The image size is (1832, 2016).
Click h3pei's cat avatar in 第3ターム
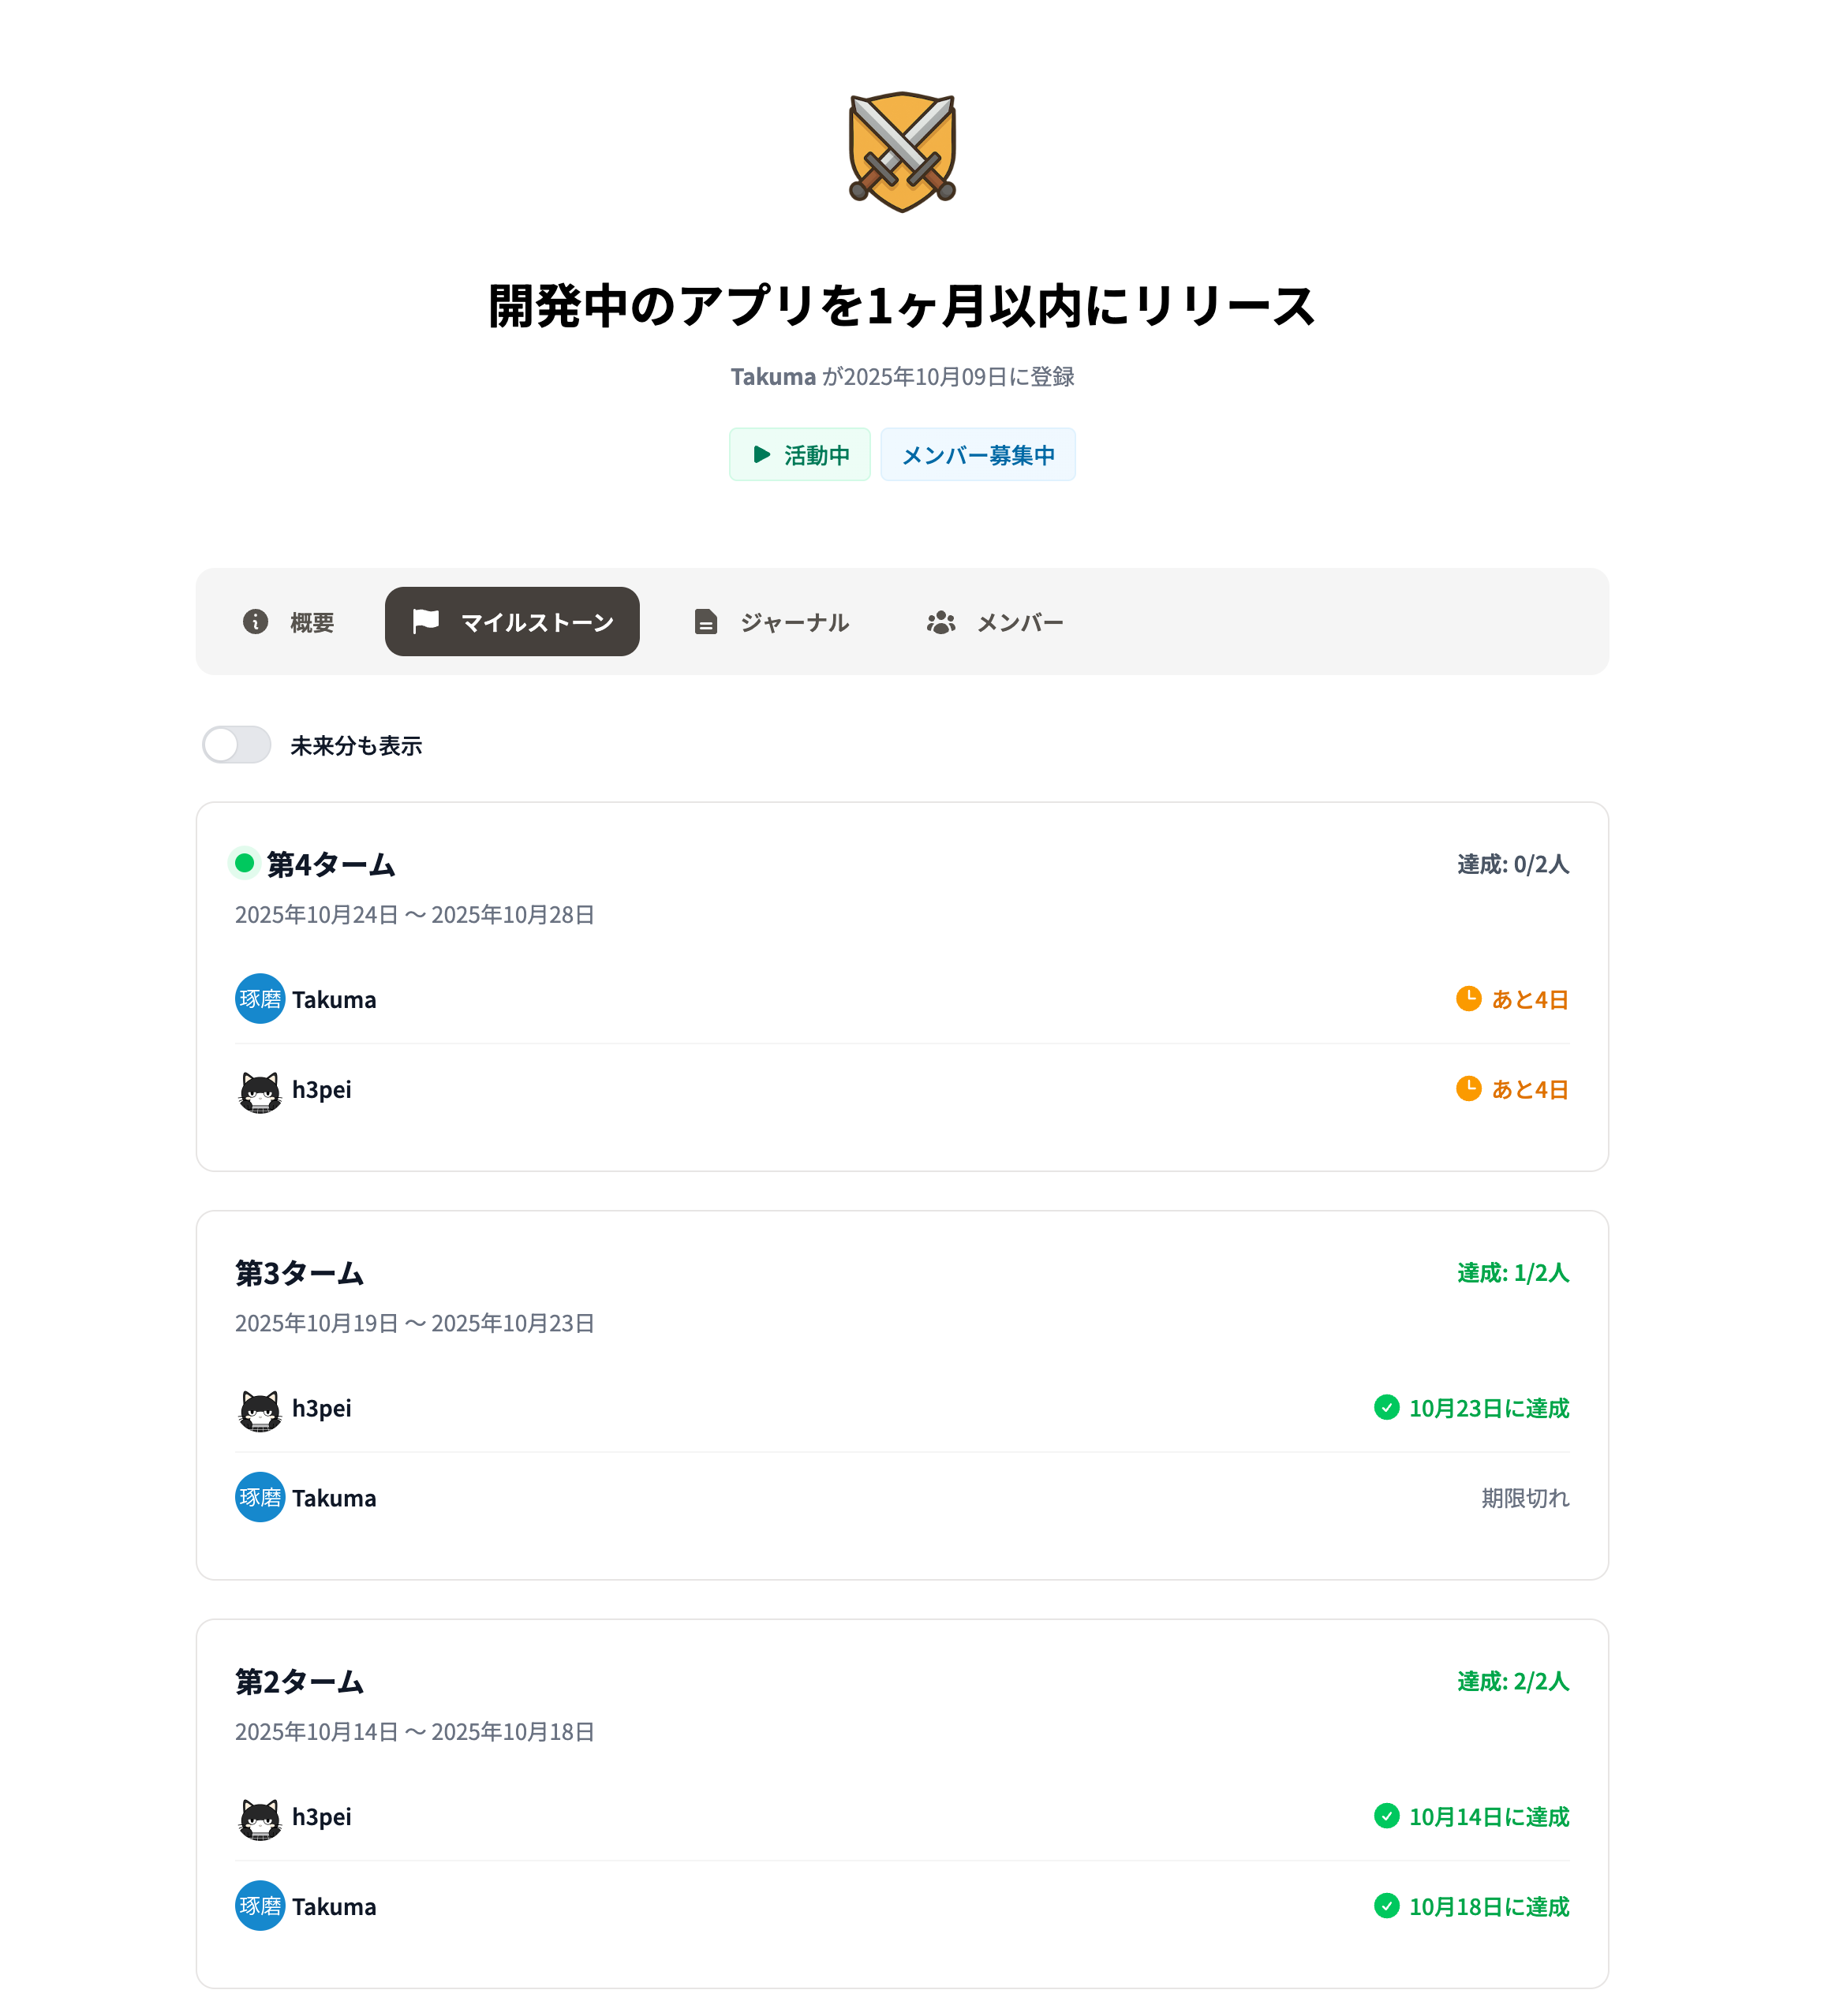pyautogui.click(x=259, y=1408)
